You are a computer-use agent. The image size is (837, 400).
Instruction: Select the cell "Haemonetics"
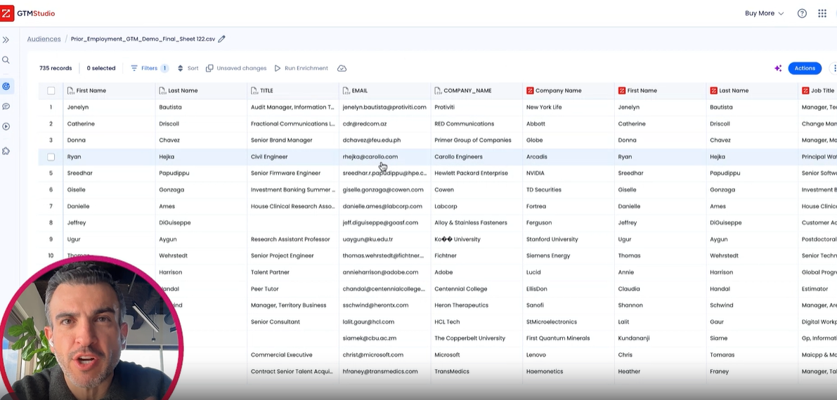(568, 372)
